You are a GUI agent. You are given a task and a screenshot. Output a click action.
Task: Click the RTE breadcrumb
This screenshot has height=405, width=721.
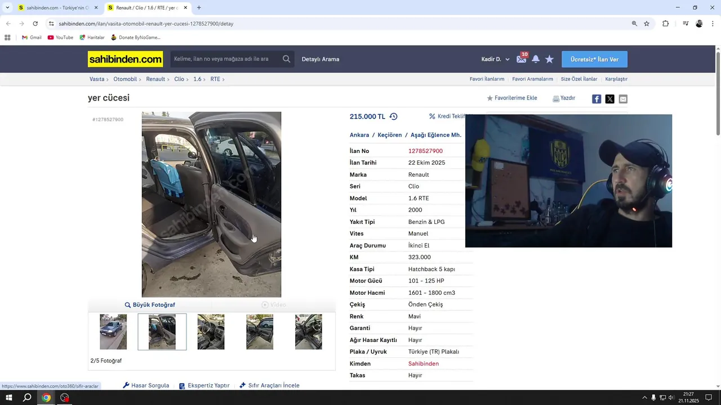pos(215,79)
